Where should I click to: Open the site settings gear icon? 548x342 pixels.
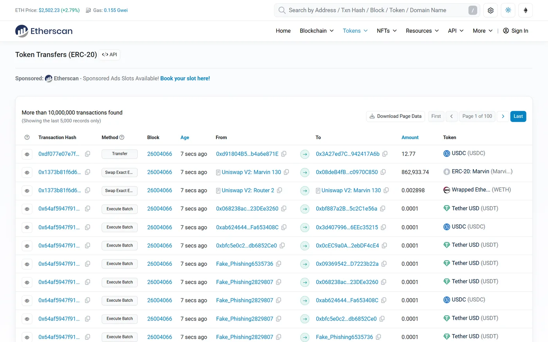click(490, 11)
